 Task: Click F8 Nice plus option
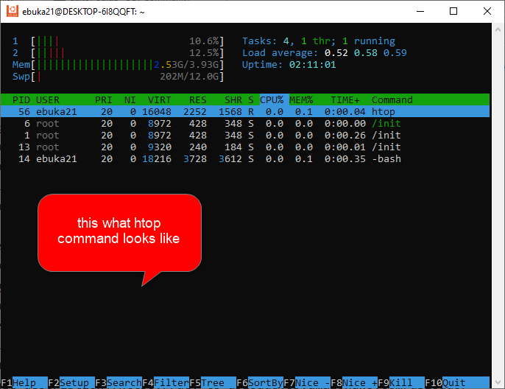click(x=354, y=382)
